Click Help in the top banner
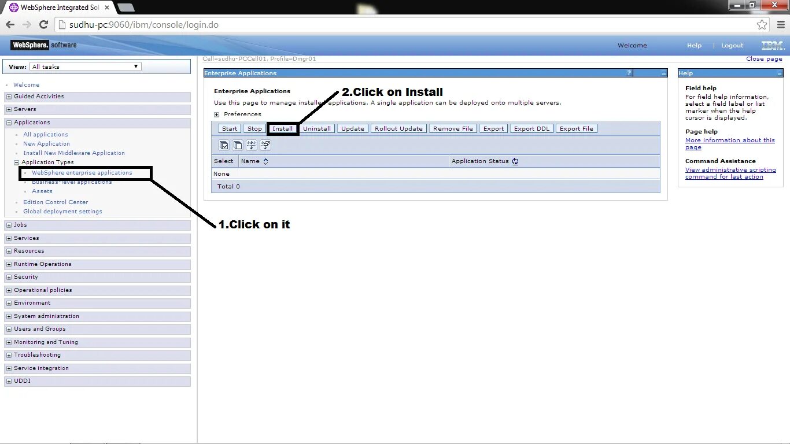790x444 pixels. tap(694, 46)
